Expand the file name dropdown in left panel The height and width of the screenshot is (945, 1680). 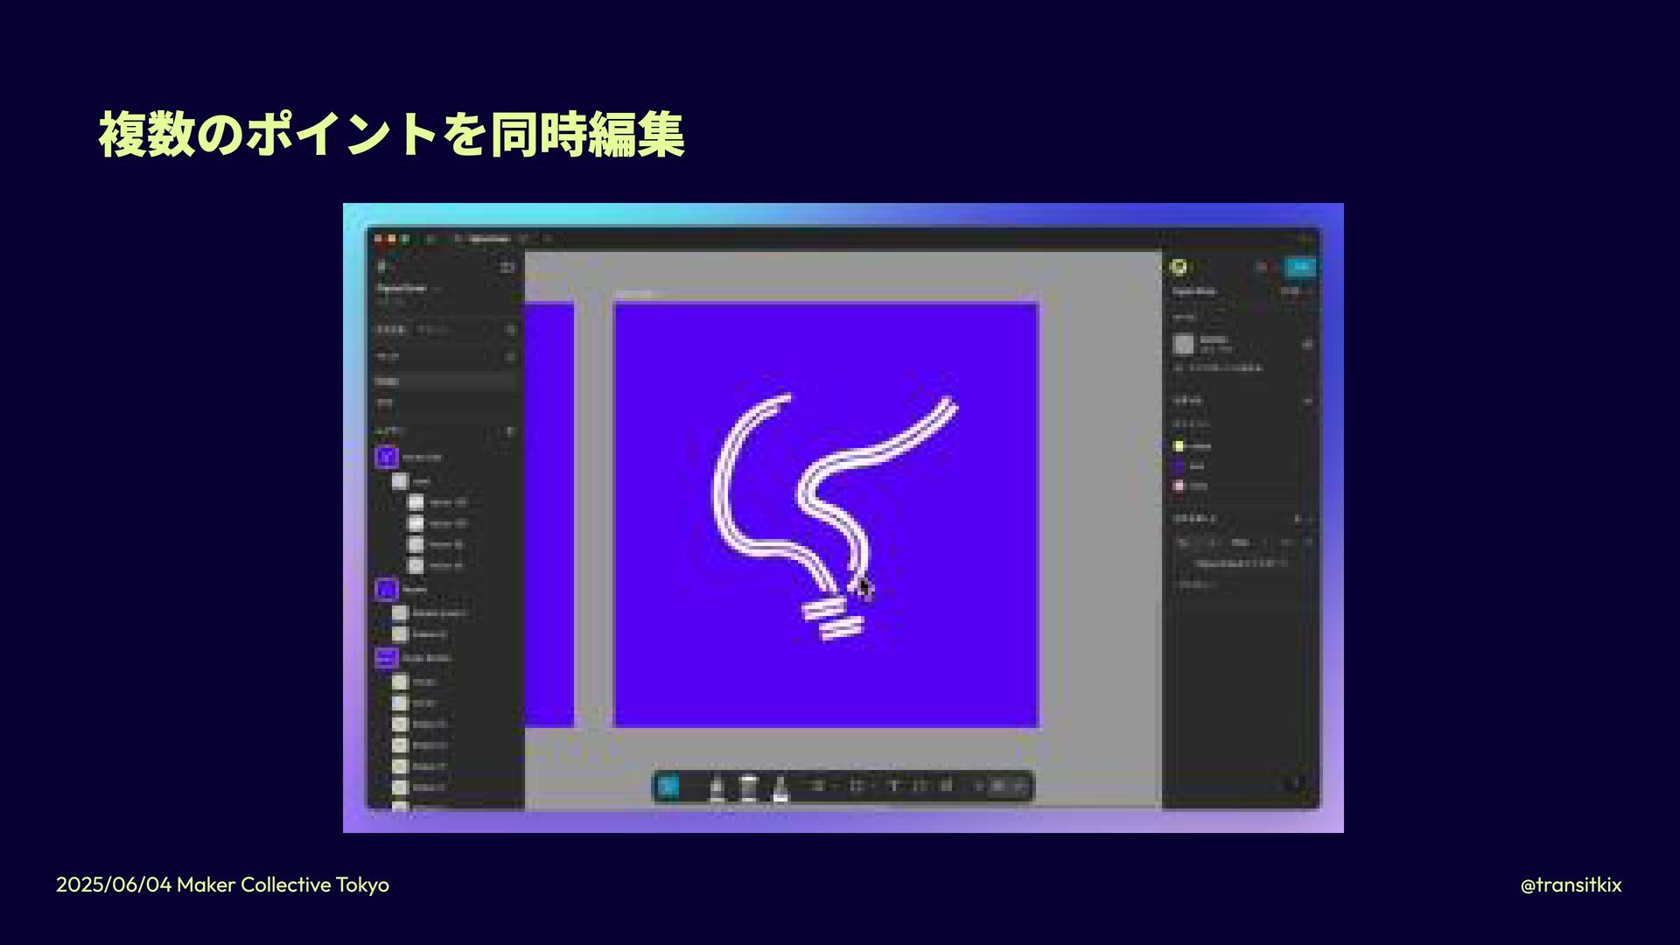pos(437,288)
